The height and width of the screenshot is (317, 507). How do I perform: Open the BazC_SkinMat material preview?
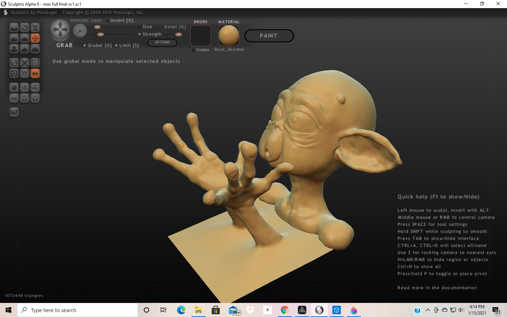[229, 36]
